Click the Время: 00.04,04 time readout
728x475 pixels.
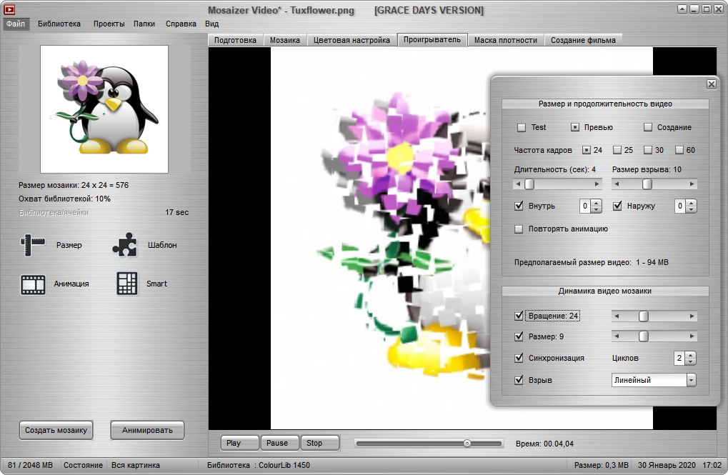(544, 444)
